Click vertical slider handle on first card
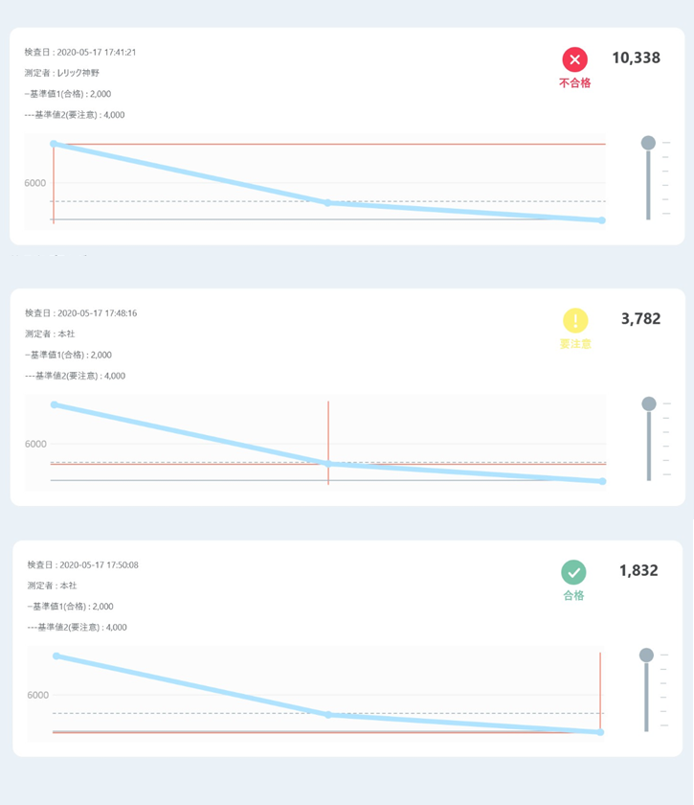This screenshot has width=694, height=805. click(648, 143)
